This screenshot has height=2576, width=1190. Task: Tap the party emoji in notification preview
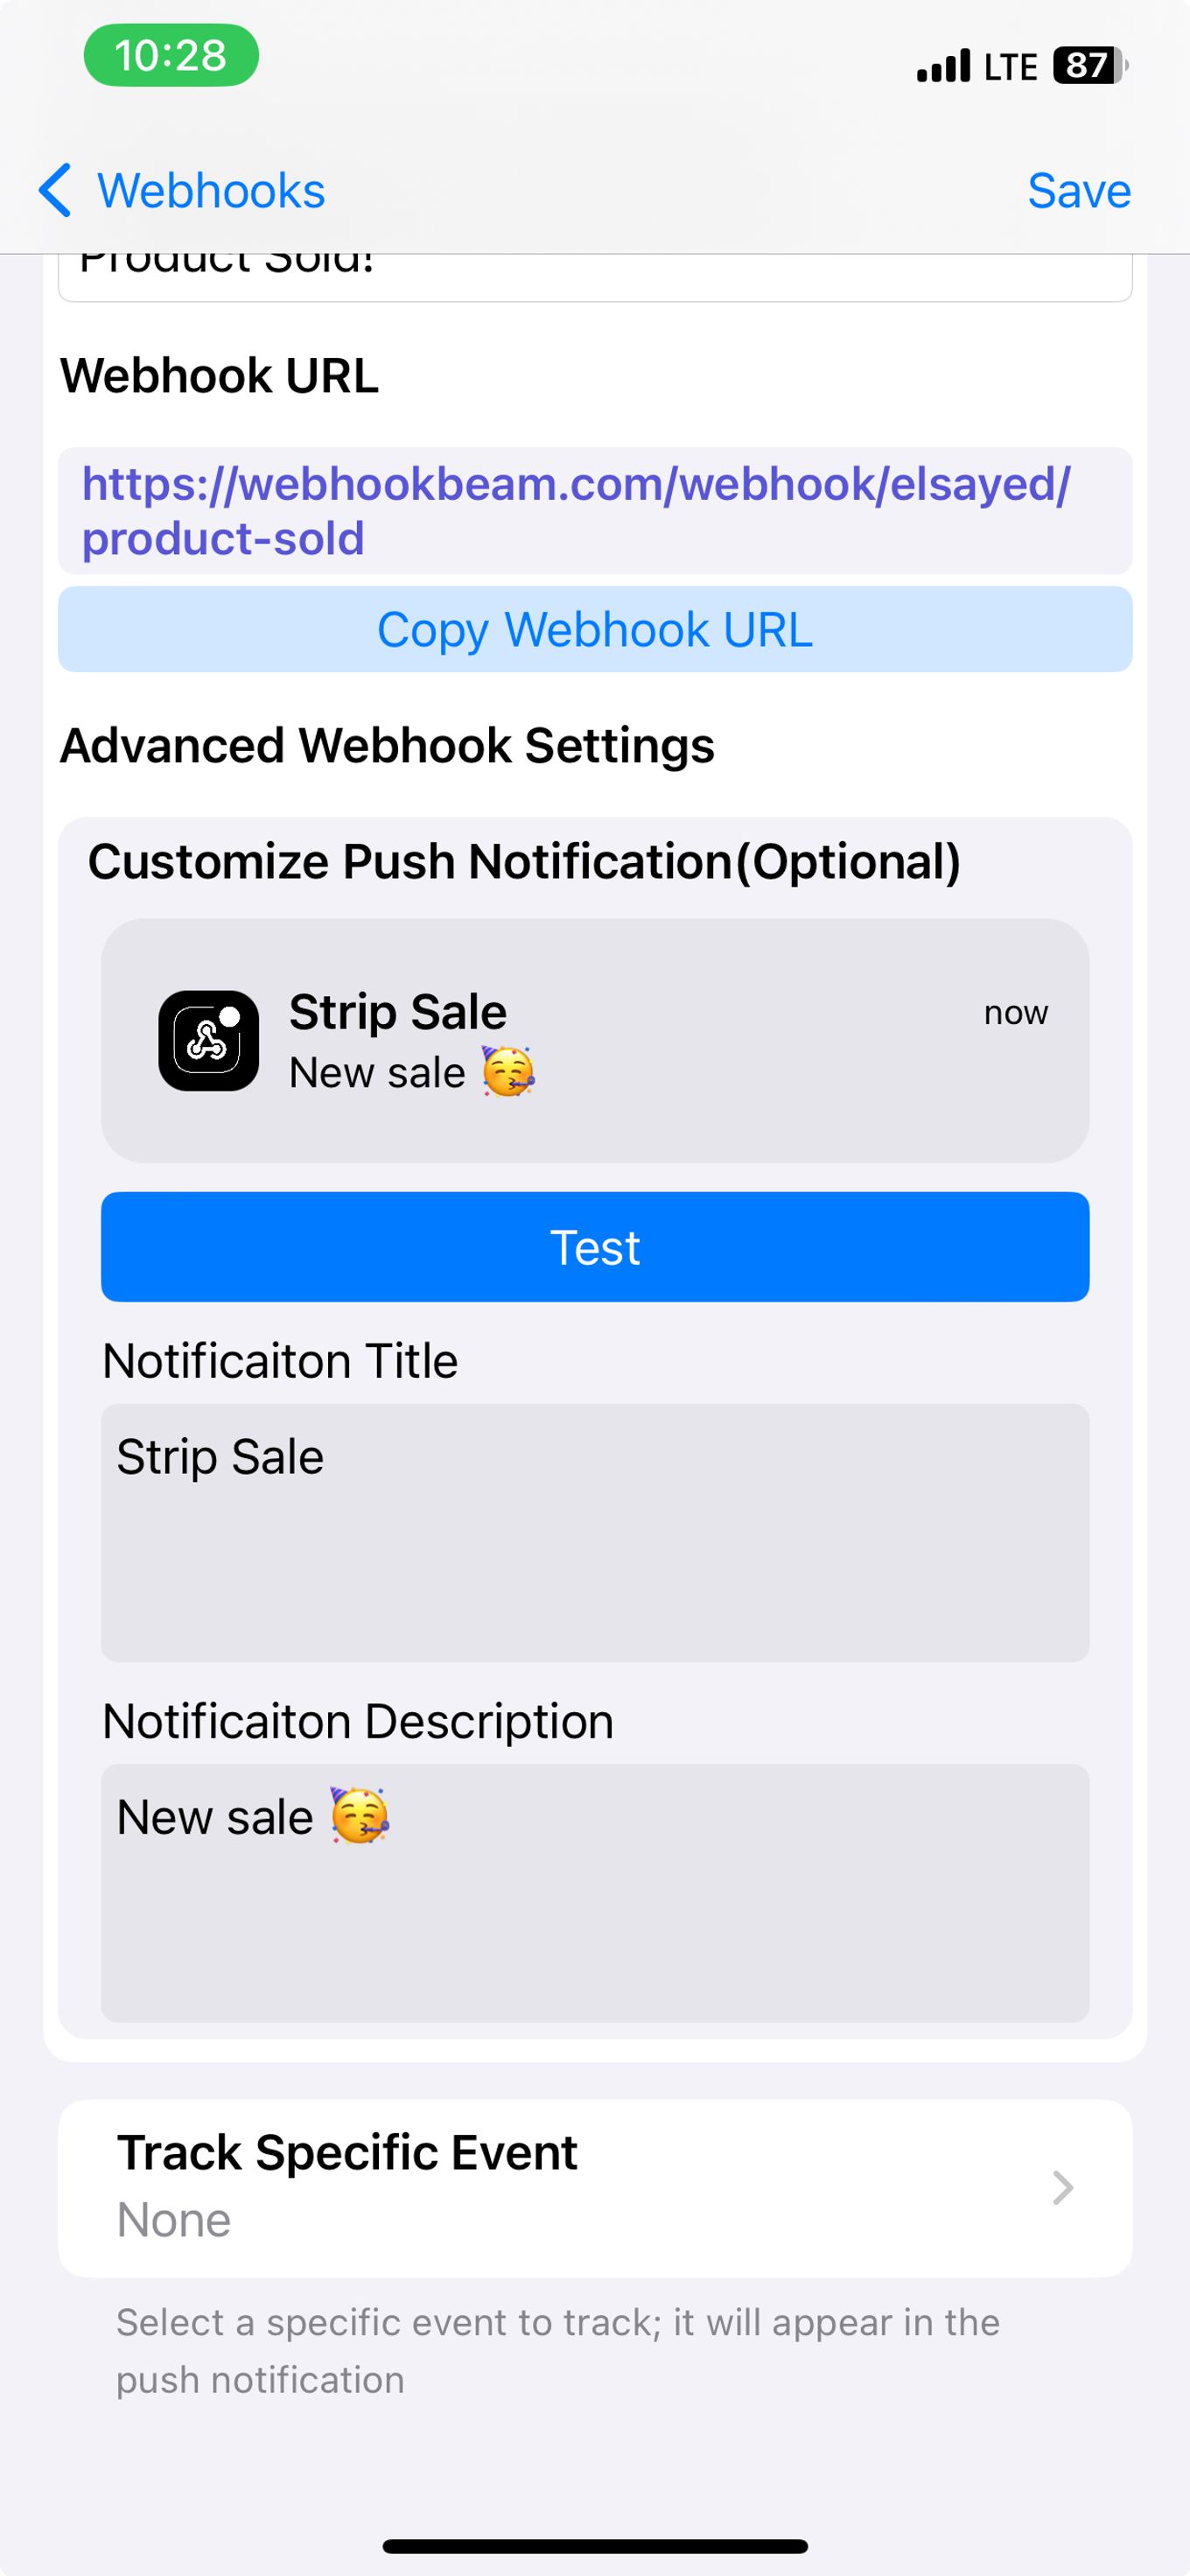click(508, 1071)
